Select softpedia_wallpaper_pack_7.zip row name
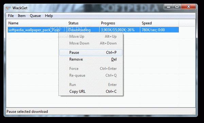This screenshot has width=204, height=123. [34, 30]
